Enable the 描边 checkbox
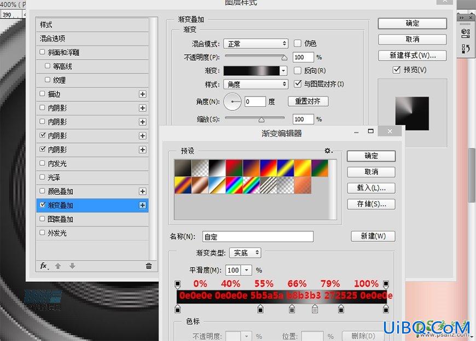This screenshot has width=476, height=341. pyautogui.click(x=42, y=94)
